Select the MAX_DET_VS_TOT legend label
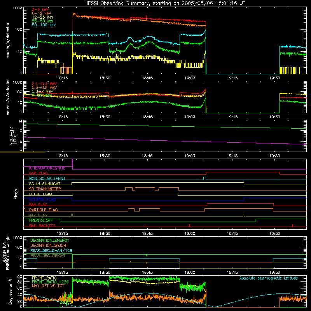311x311 pixels. pyautogui.click(x=48, y=286)
